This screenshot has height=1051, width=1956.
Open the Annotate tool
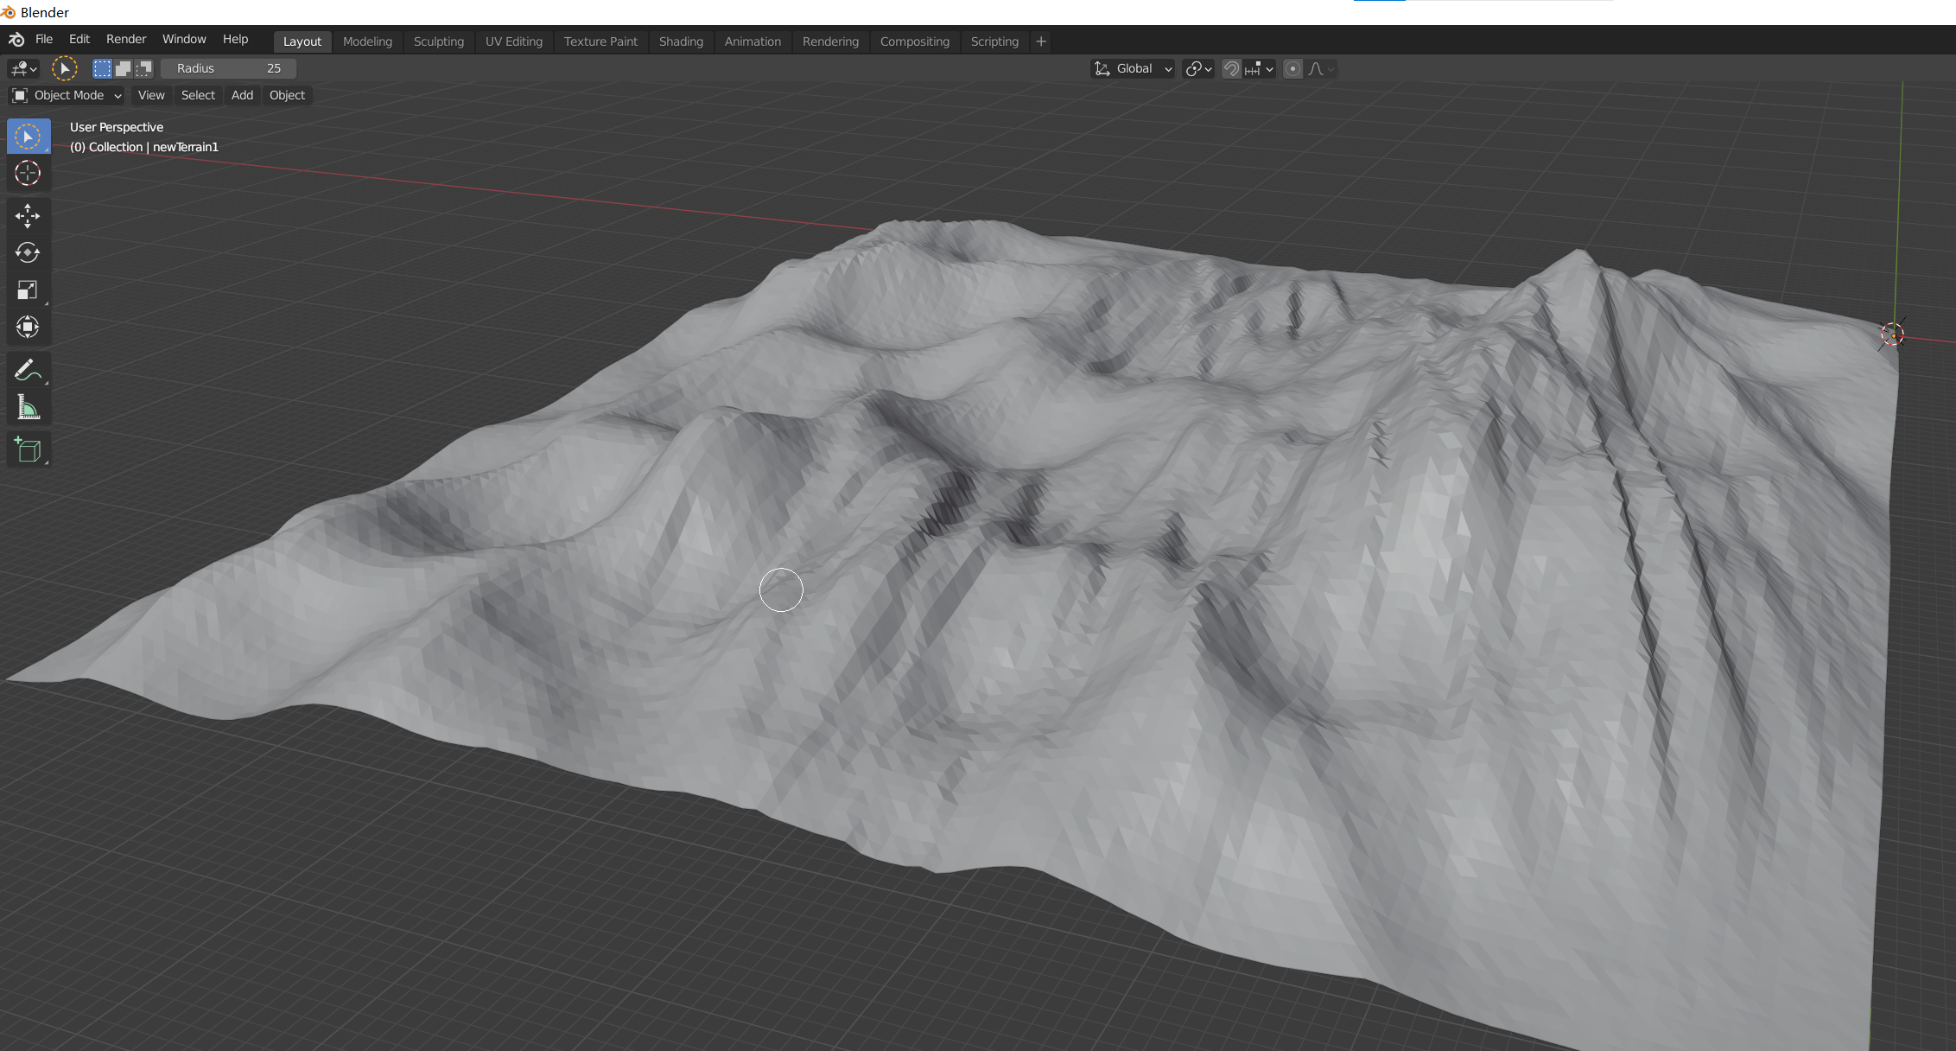click(x=27, y=370)
